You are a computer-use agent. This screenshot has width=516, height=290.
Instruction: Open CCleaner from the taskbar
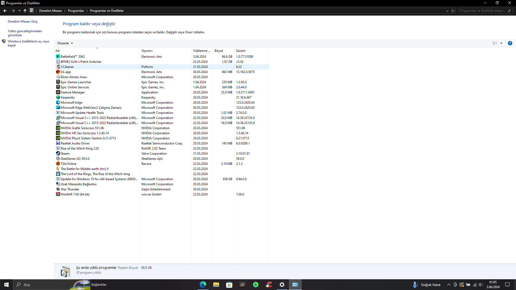point(269,285)
